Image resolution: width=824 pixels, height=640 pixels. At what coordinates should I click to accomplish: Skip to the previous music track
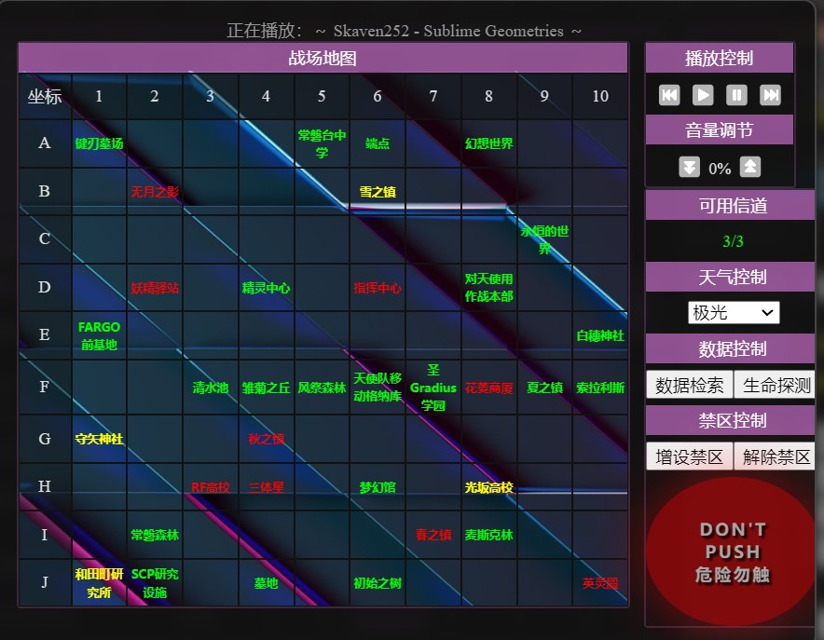pos(669,94)
